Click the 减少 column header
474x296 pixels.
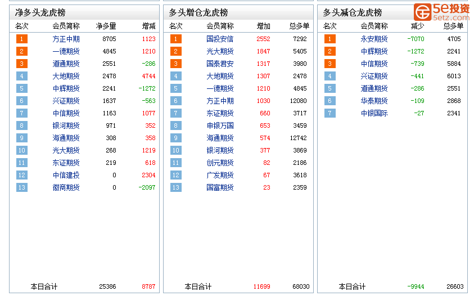[x=417, y=26]
